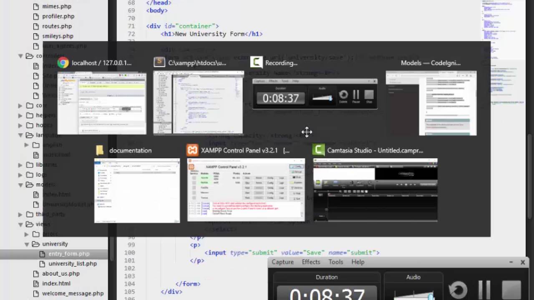The image size is (534, 300).
Task: Click the third_party folder icon in sidebar
Action: pyautogui.click(x=30, y=214)
